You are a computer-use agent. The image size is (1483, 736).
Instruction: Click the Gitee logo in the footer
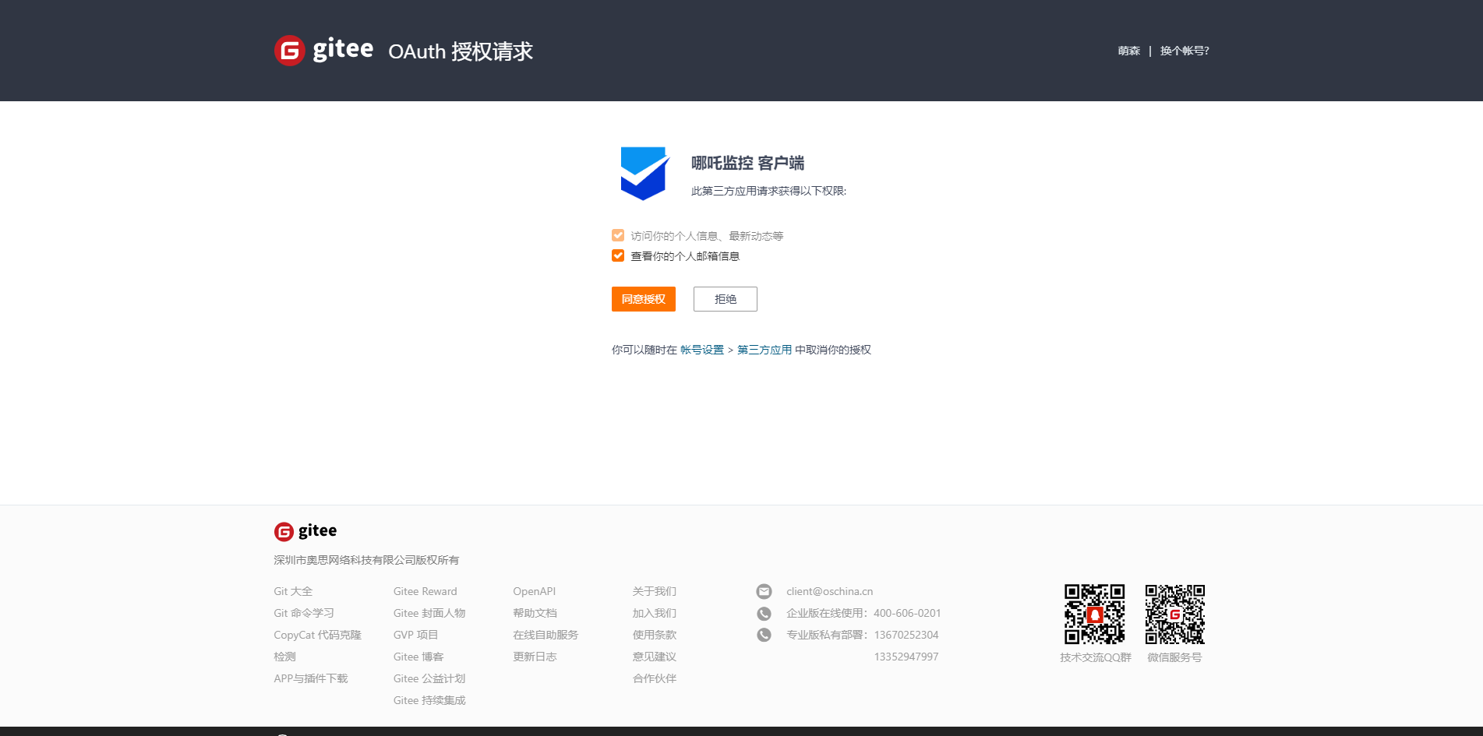[305, 531]
